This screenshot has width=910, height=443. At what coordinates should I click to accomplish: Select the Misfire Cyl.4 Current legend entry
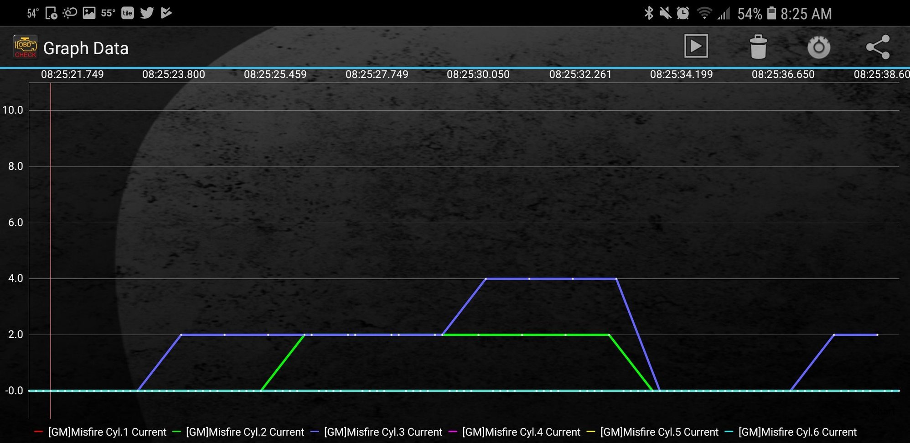pyautogui.click(x=521, y=432)
